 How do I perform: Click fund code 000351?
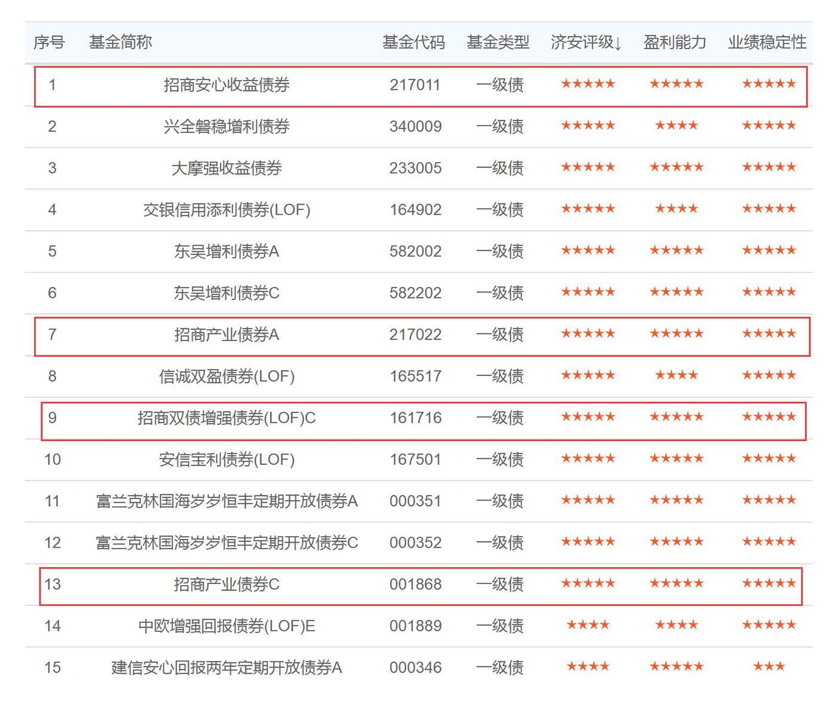415,501
